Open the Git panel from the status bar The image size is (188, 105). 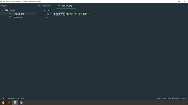click(x=183, y=99)
